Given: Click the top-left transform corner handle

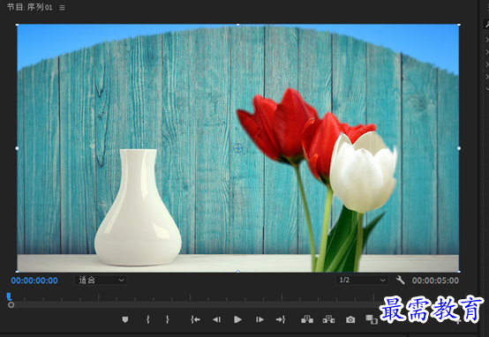Looking at the screenshot, I should pos(17,25).
